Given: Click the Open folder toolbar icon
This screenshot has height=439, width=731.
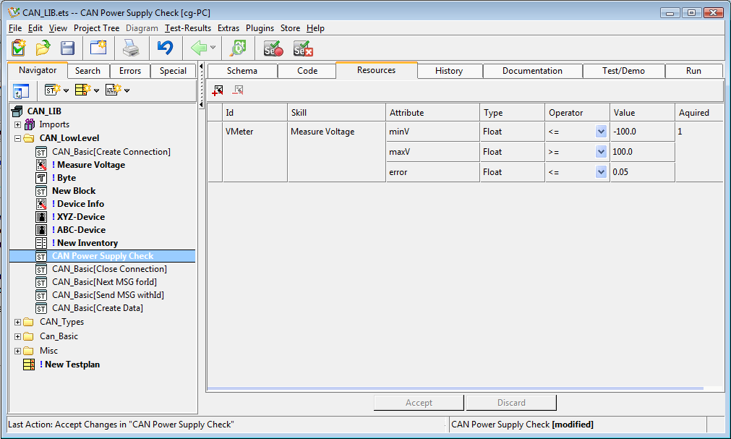Looking at the screenshot, I should click(x=43, y=48).
